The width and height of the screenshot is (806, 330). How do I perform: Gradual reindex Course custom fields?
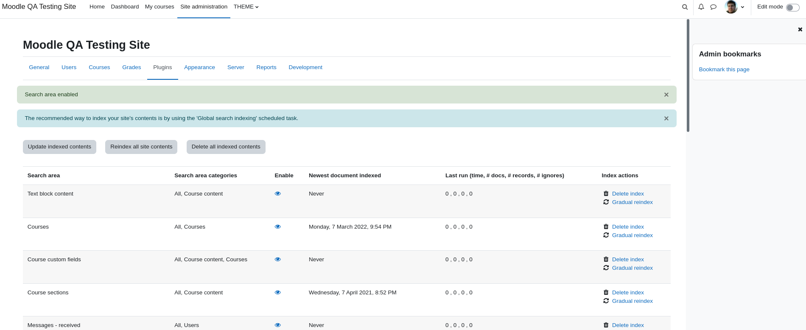coord(632,268)
